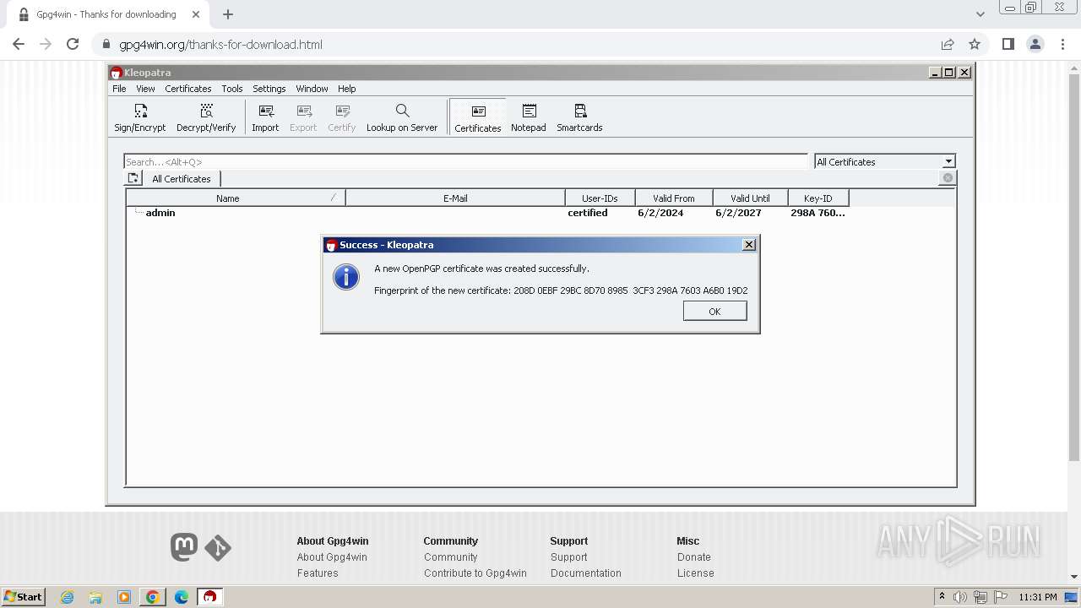
Task: Open the Community footer link
Action: pos(450,556)
